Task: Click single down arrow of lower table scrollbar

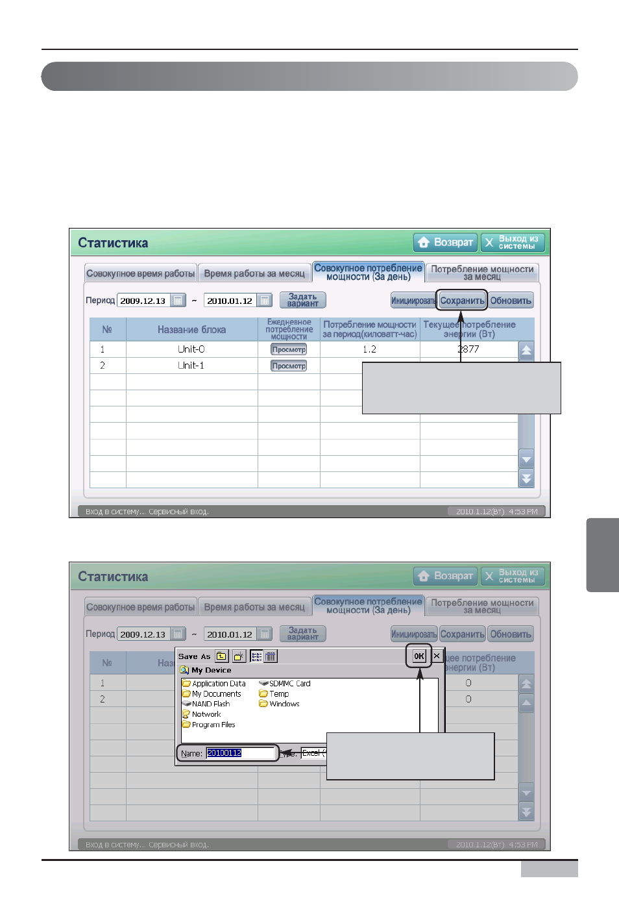Action: coord(526,793)
